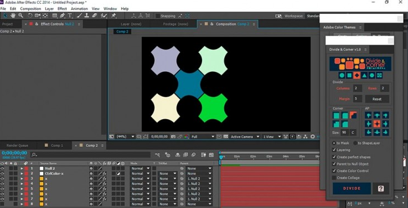Choose brick grid shape in Divide & Corner
The image size is (408, 208).
point(379,76)
